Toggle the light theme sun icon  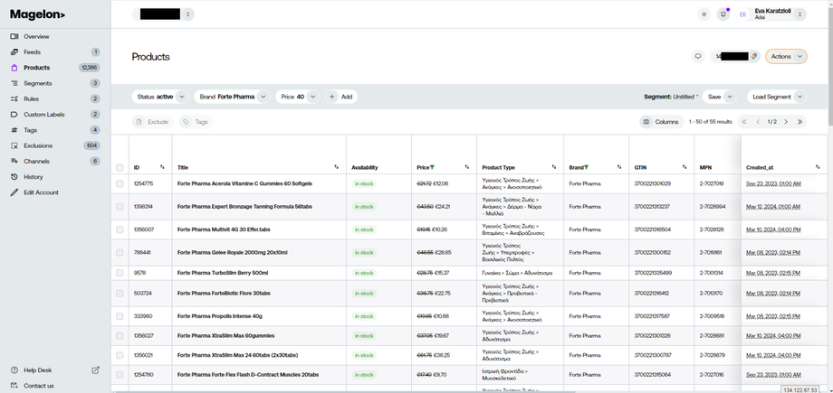coord(704,14)
